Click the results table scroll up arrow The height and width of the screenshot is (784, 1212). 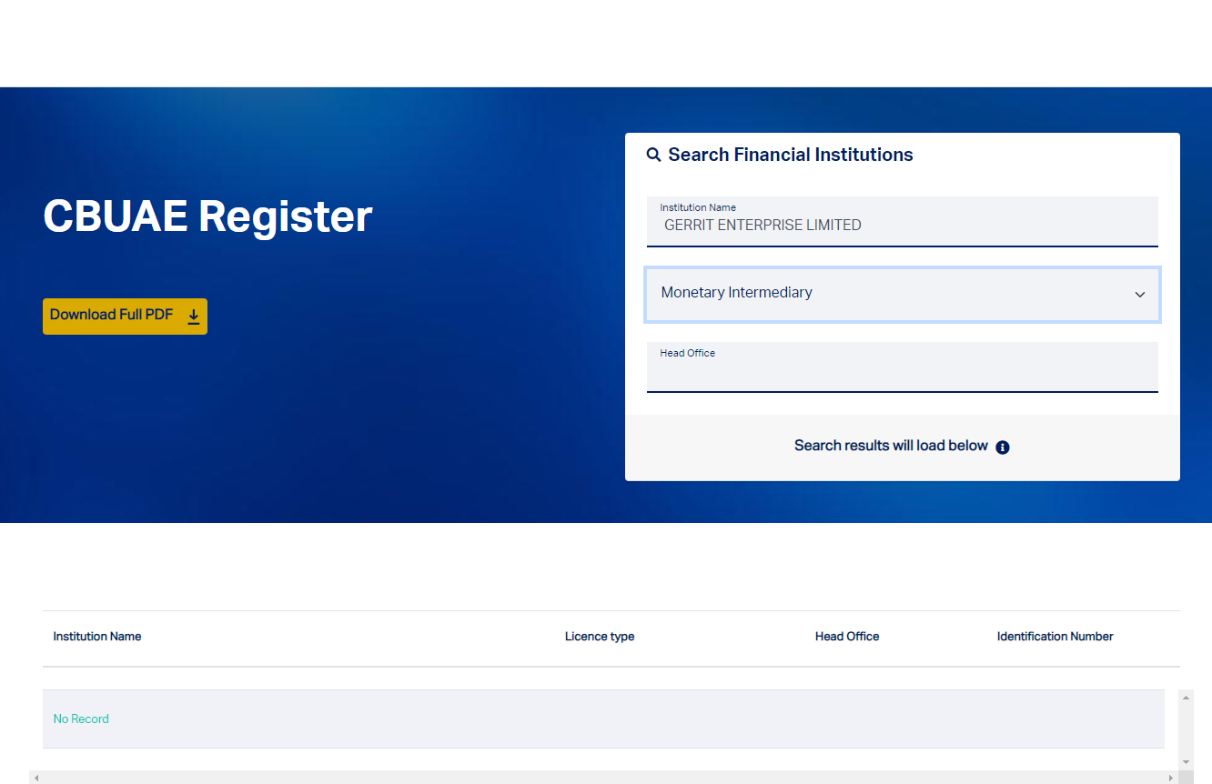pos(1186,698)
